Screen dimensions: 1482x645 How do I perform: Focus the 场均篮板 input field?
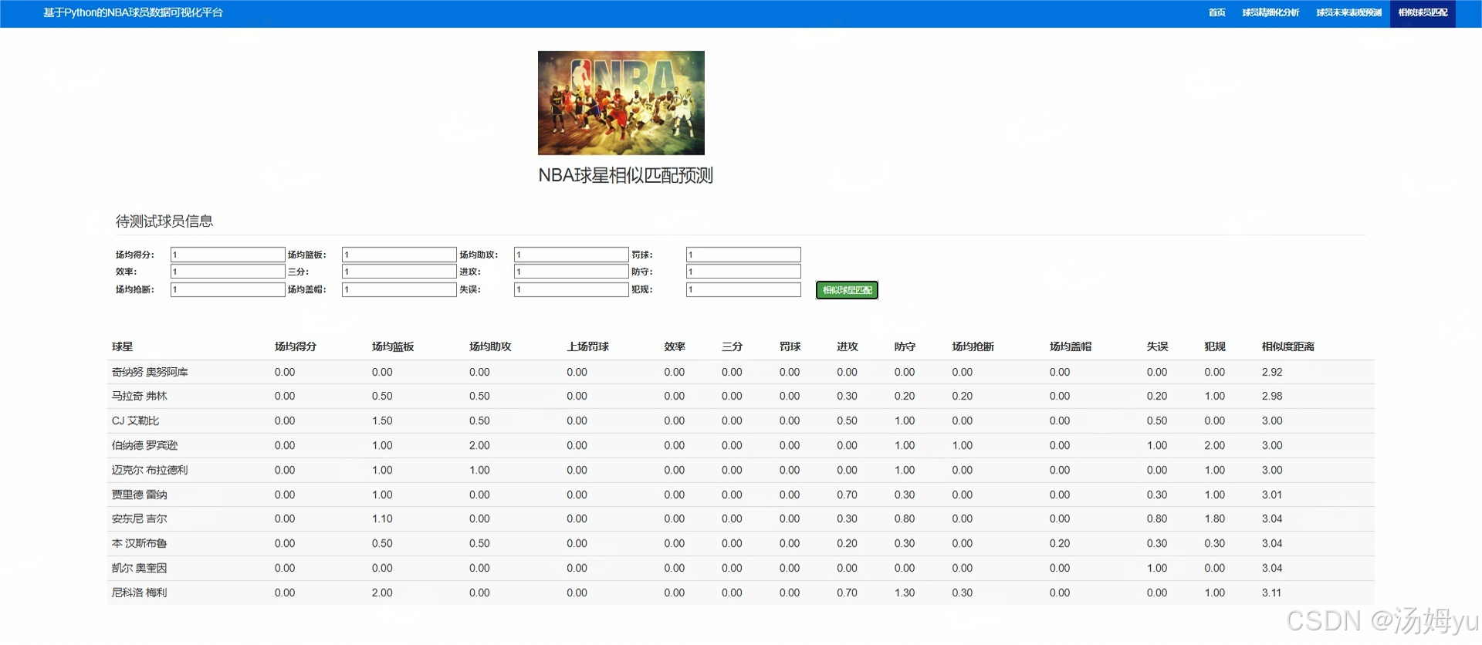pyautogui.click(x=399, y=255)
